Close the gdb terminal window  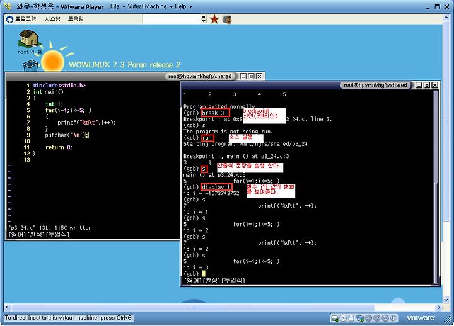[x=435, y=85]
